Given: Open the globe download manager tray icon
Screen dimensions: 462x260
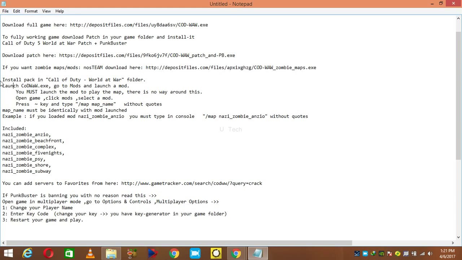Looking at the screenshot, I should coord(373,253).
